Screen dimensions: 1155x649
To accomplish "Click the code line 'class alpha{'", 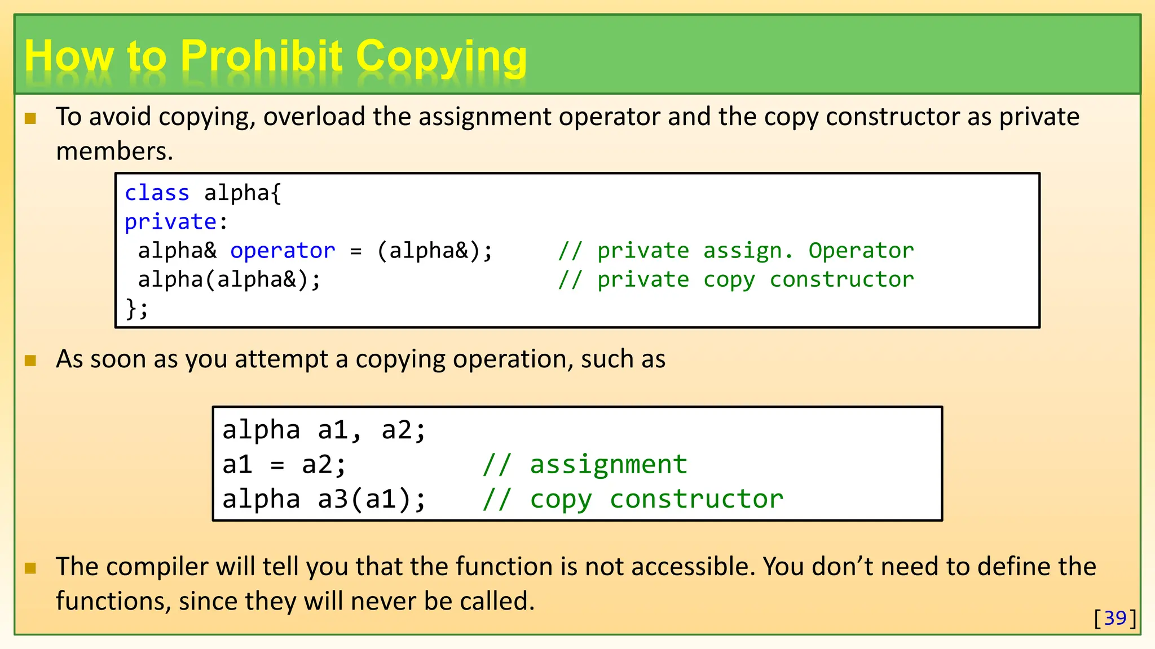I will (x=202, y=193).
